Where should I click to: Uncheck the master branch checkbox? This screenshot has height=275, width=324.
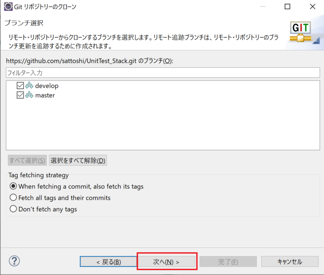(20, 95)
